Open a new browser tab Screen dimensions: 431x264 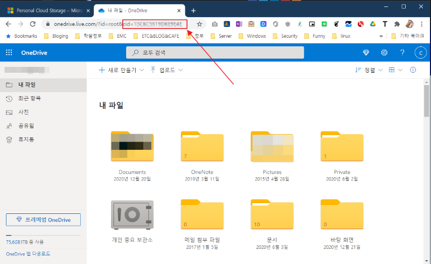click(x=193, y=11)
